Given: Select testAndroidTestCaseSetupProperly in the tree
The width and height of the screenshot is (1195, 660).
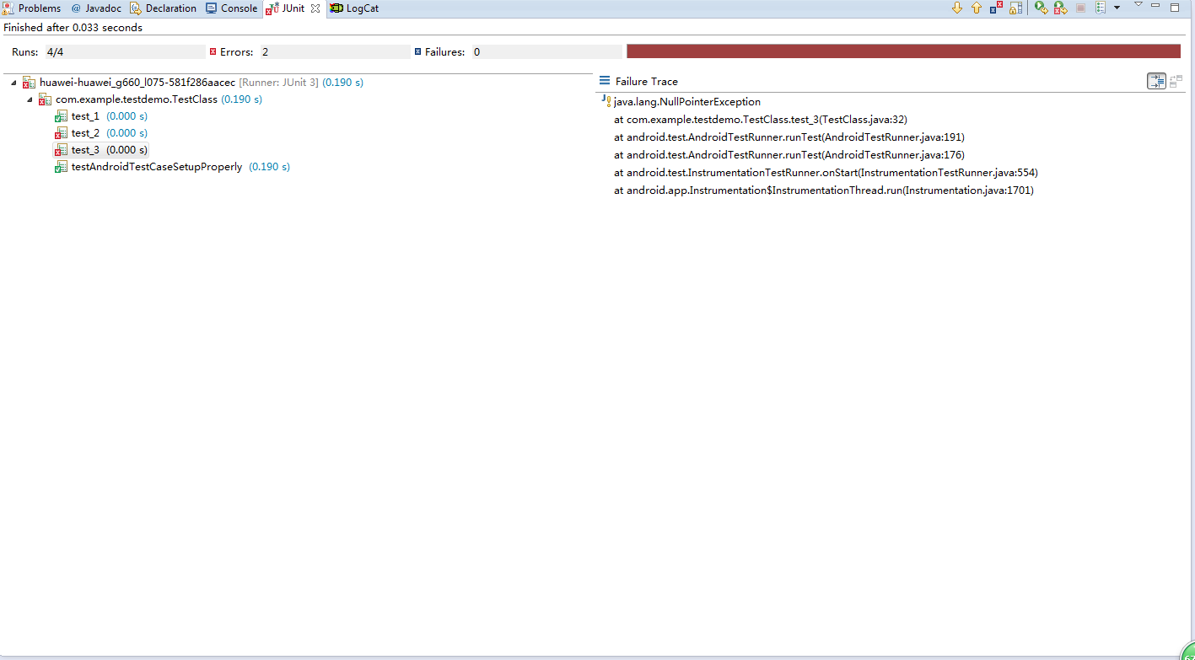Looking at the screenshot, I should click(x=172, y=167).
